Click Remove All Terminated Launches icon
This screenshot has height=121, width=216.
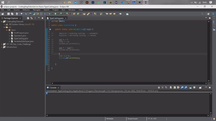(166, 87)
